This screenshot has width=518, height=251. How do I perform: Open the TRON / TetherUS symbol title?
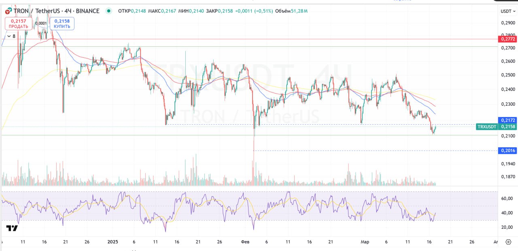(57, 11)
